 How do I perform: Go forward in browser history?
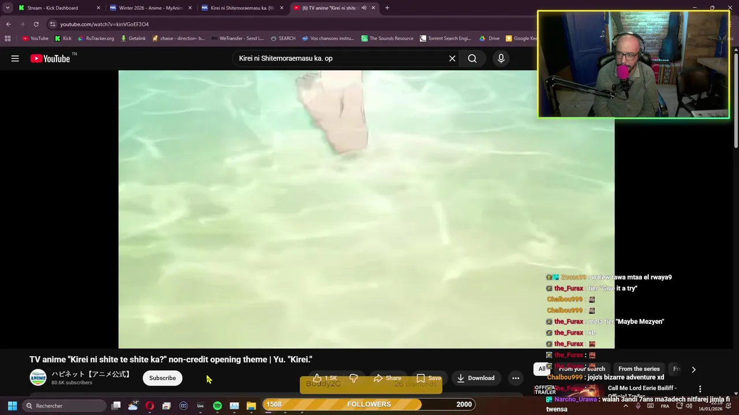click(22, 24)
